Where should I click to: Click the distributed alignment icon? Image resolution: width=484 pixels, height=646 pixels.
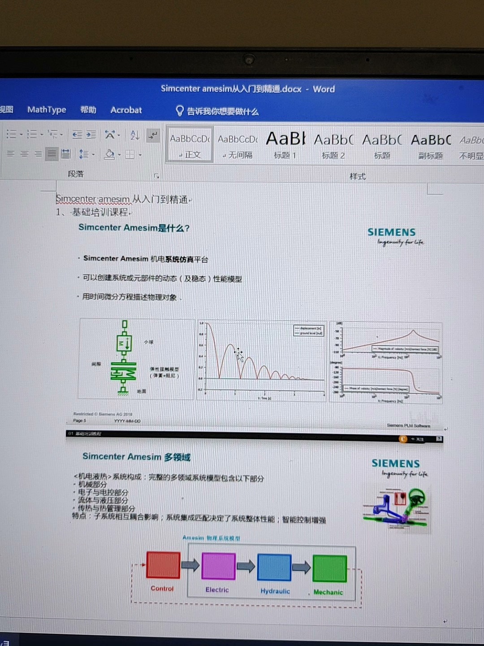point(66,154)
